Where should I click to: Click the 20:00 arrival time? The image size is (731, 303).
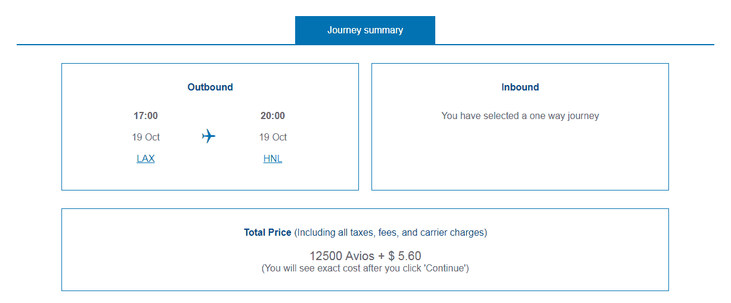click(272, 115)
